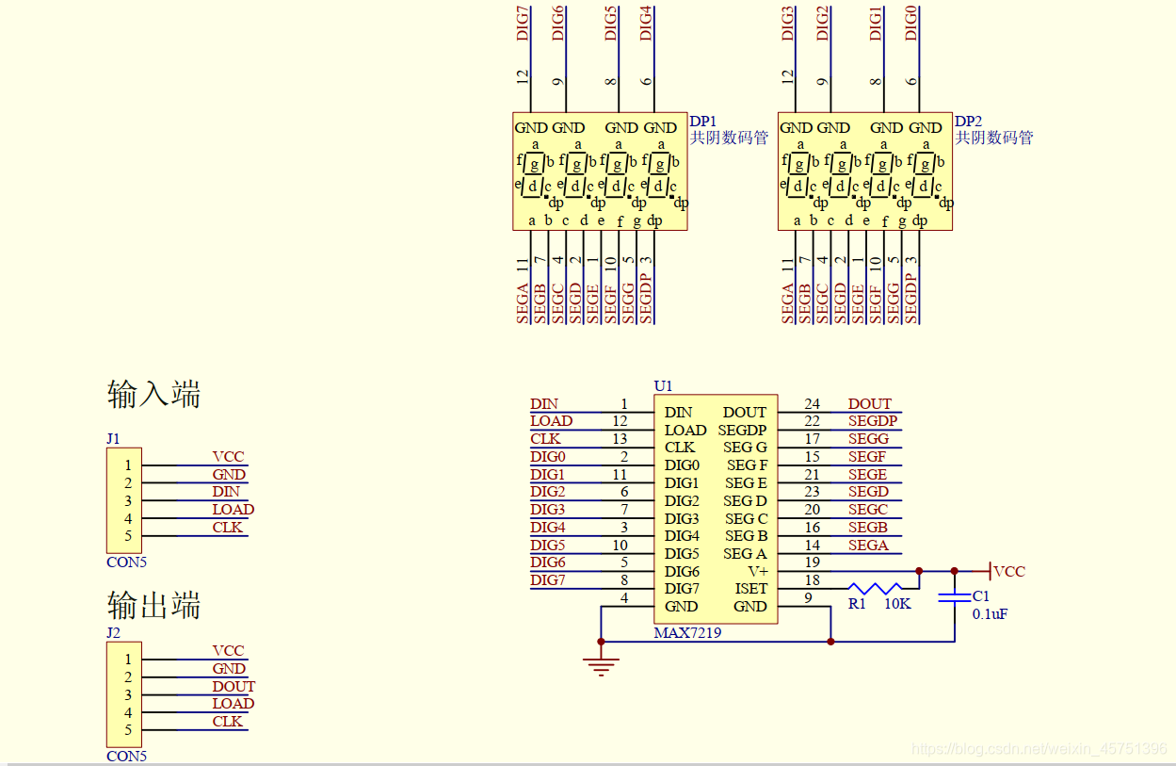Select the R1 resistor zigzag symbol

(x=876, y=588)
